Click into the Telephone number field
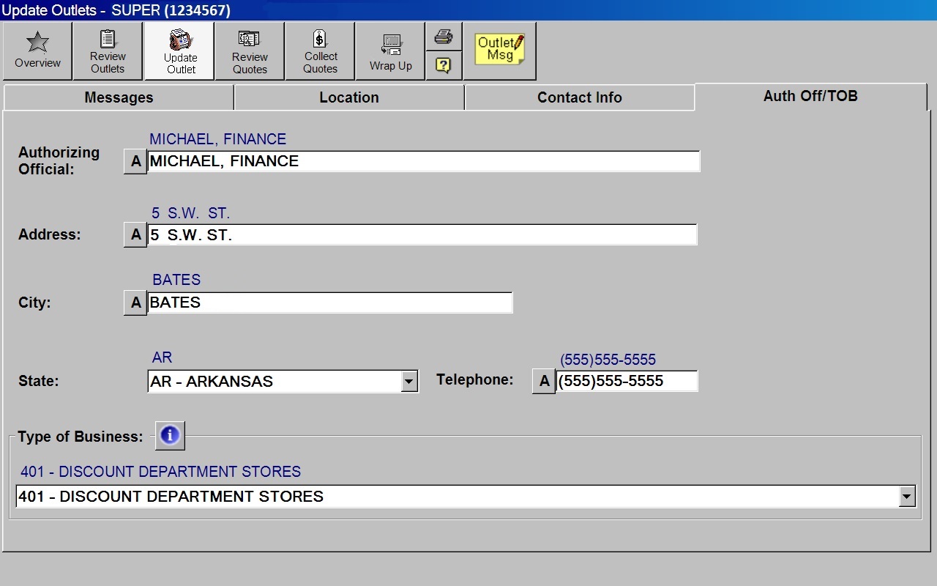Image resolution: width=937 pixels, height=586 pixels. [626, 381]
